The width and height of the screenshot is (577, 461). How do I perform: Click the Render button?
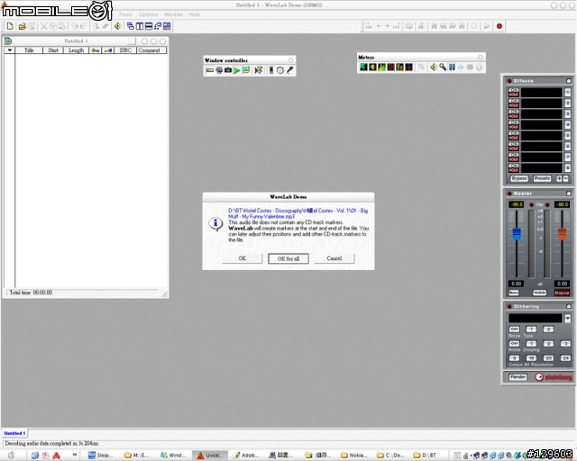[x=517, y=377]
